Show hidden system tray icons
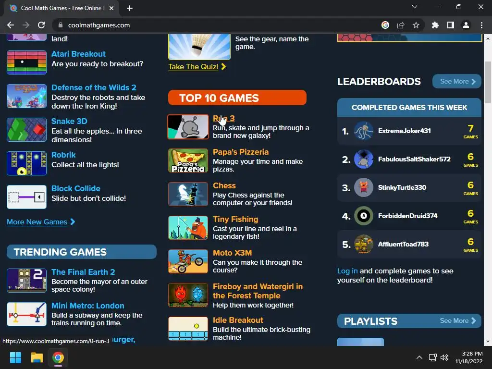 419,357
